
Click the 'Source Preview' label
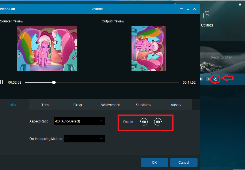[x=11, y=21]
